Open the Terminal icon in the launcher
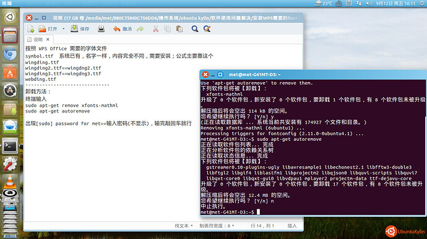The width and height of the screenshot is (427, 239). tap(10, 146)
